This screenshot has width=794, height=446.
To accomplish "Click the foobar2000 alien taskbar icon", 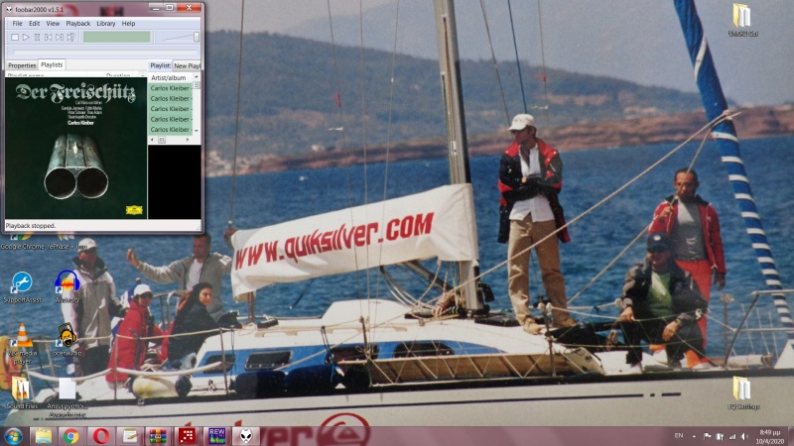I will tap(245, 436).
